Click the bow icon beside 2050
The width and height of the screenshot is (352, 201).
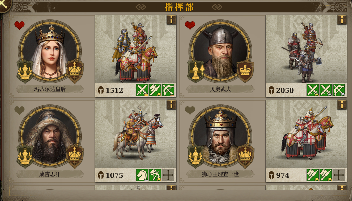pos(339,90)
